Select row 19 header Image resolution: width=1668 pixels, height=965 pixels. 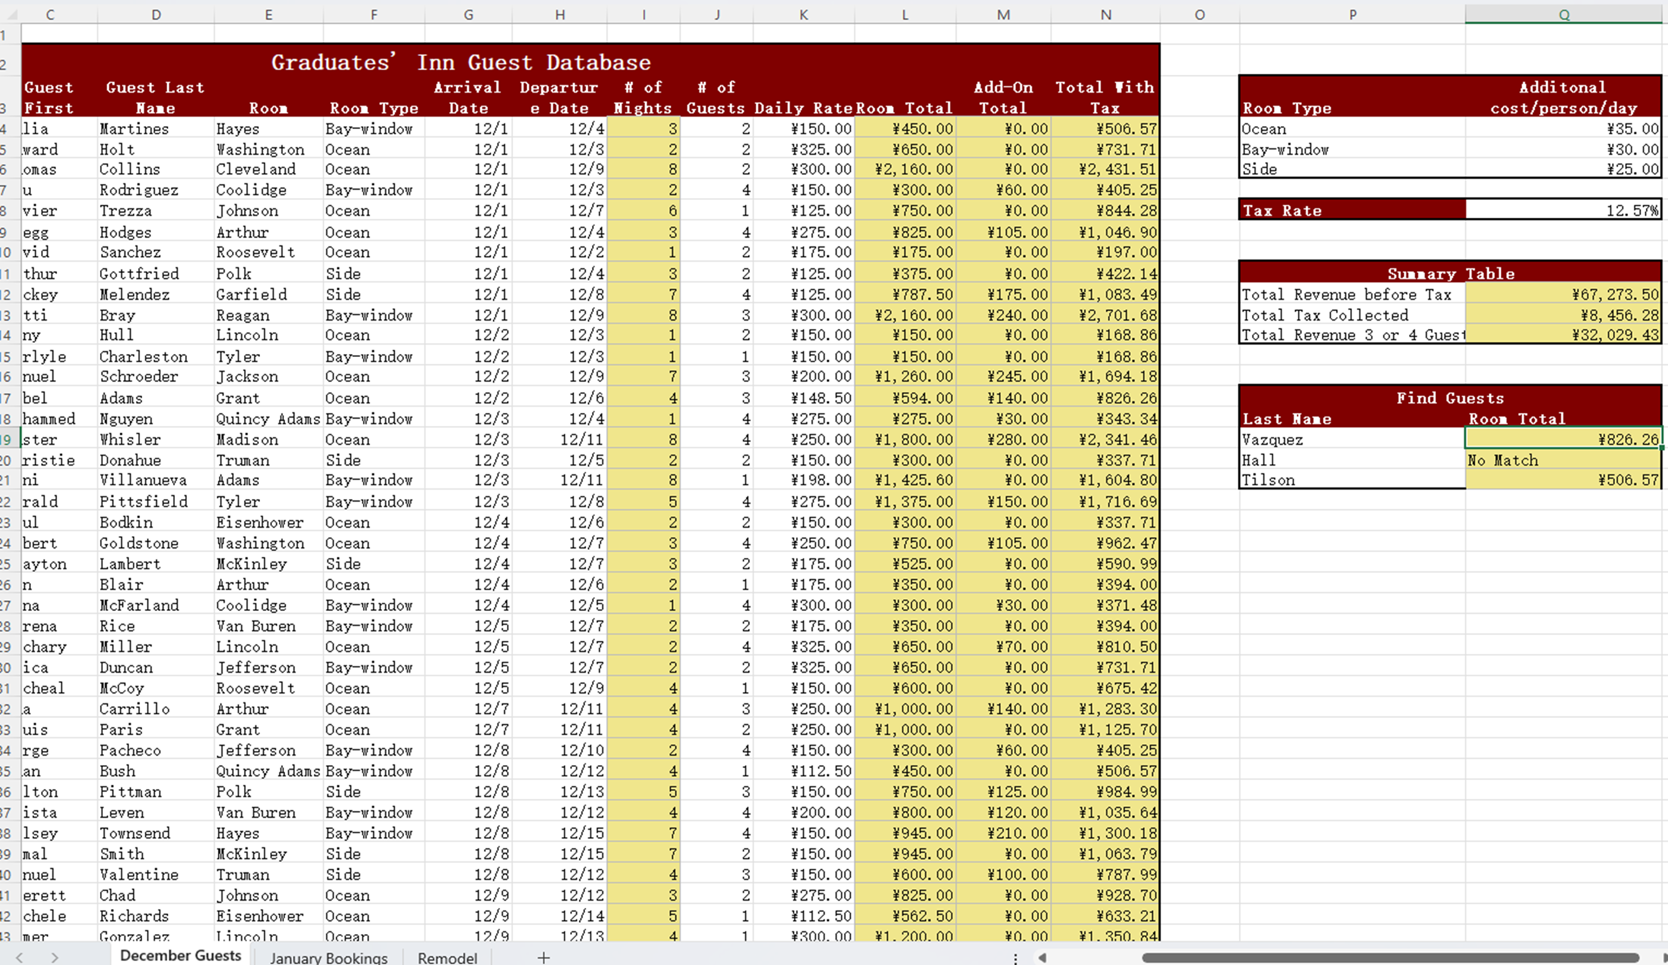tap(7, 440)
